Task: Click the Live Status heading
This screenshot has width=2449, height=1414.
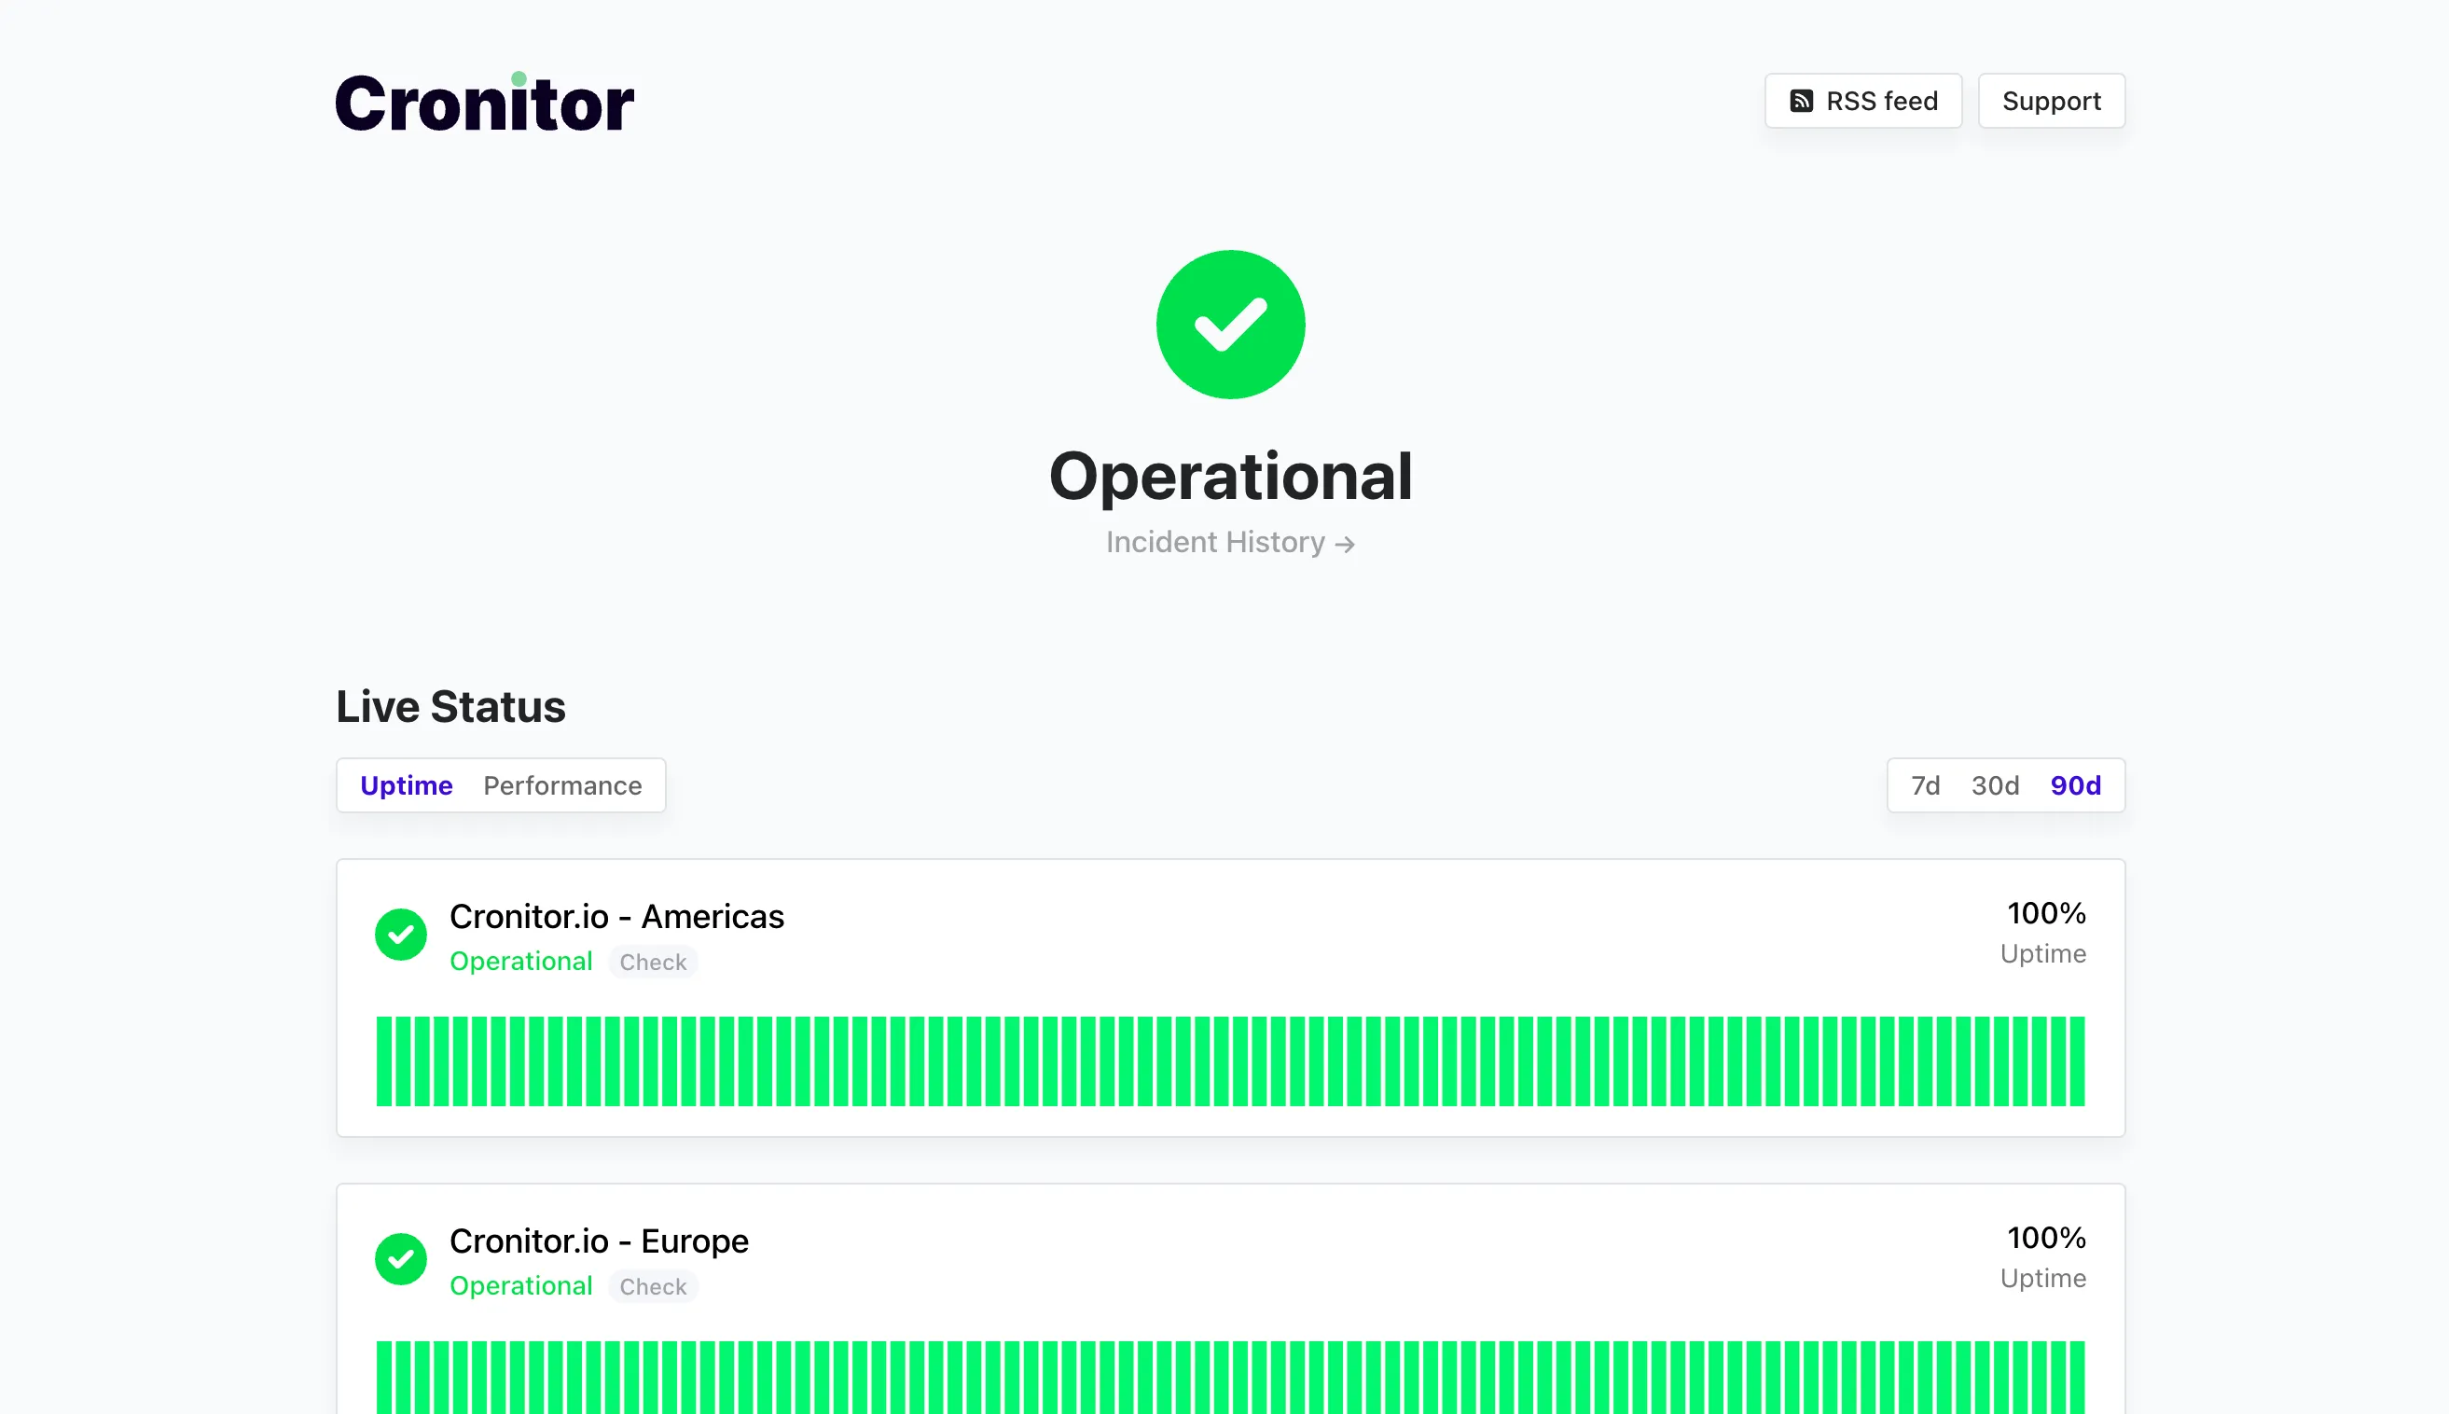Action: 450,706
